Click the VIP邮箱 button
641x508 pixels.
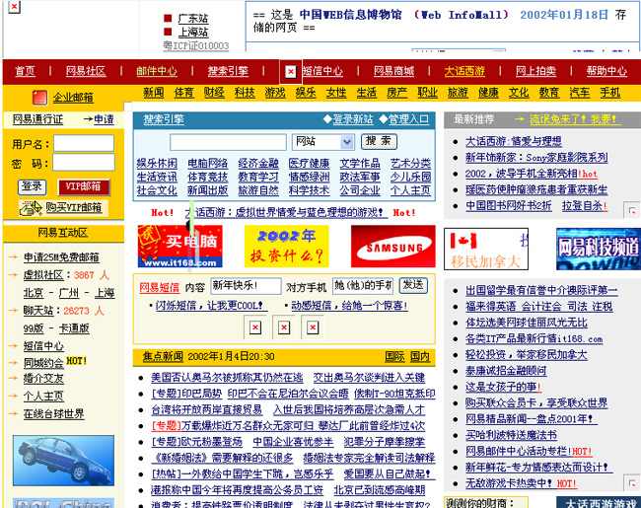tap(84, 186)
